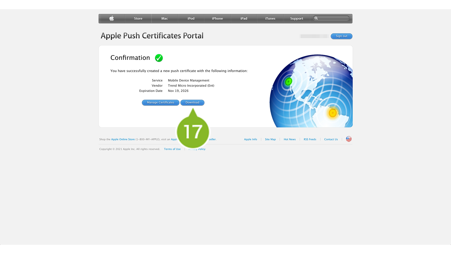Click the globe illustration image

[x=311, y=91]
